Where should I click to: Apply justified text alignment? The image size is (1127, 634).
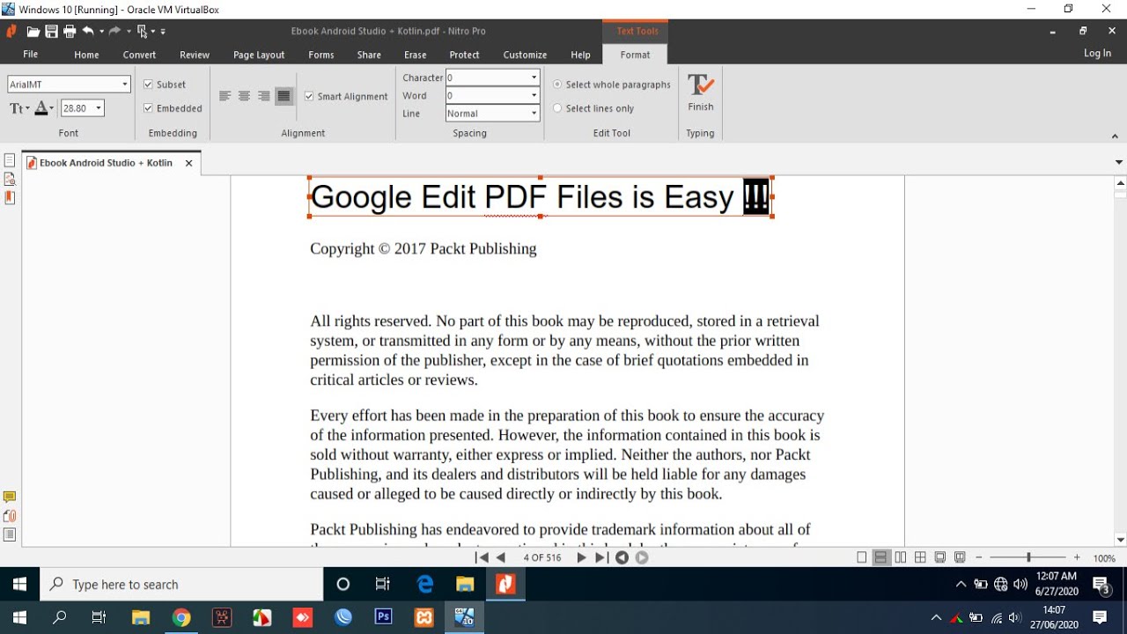(x=284, y=96)
